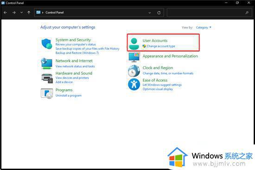Image resolution: width=255 pixels, height=170 pixels.
Task: Maximize the Control Panel window
Action: [237, 3]
